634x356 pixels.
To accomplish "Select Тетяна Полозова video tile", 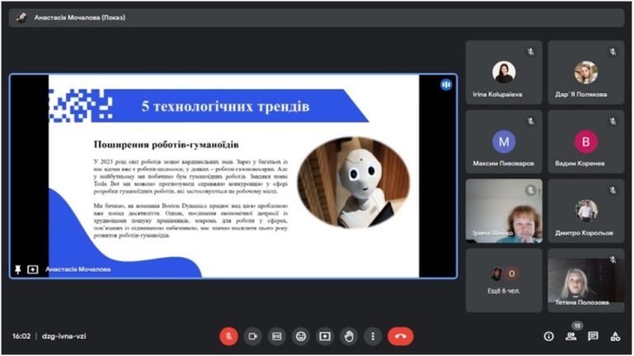I will click(586, 280).
